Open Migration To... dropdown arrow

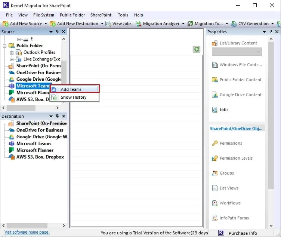pos(227,24)
